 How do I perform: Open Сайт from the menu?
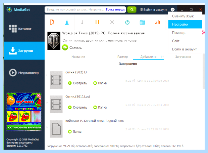pos(185,41)
